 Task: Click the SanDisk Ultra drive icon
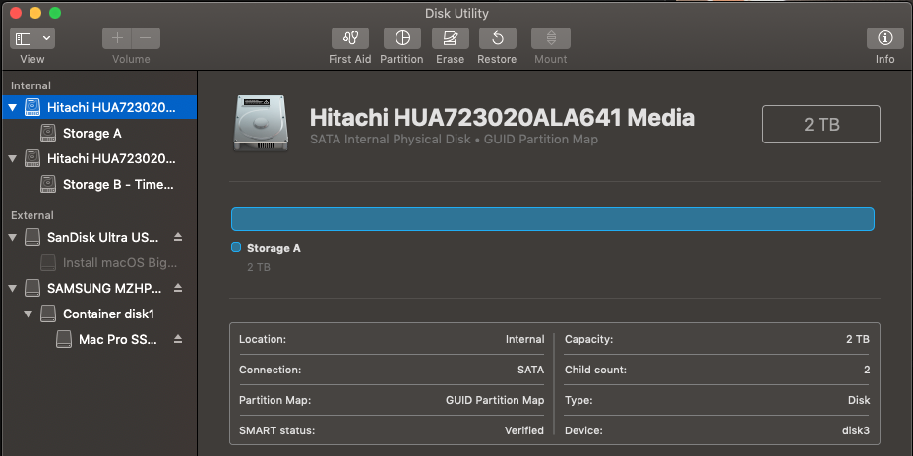[x=32, y=237]
